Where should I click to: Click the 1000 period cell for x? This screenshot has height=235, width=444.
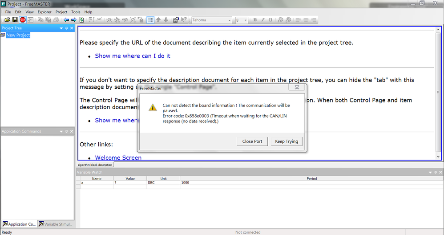click(311, 183)
